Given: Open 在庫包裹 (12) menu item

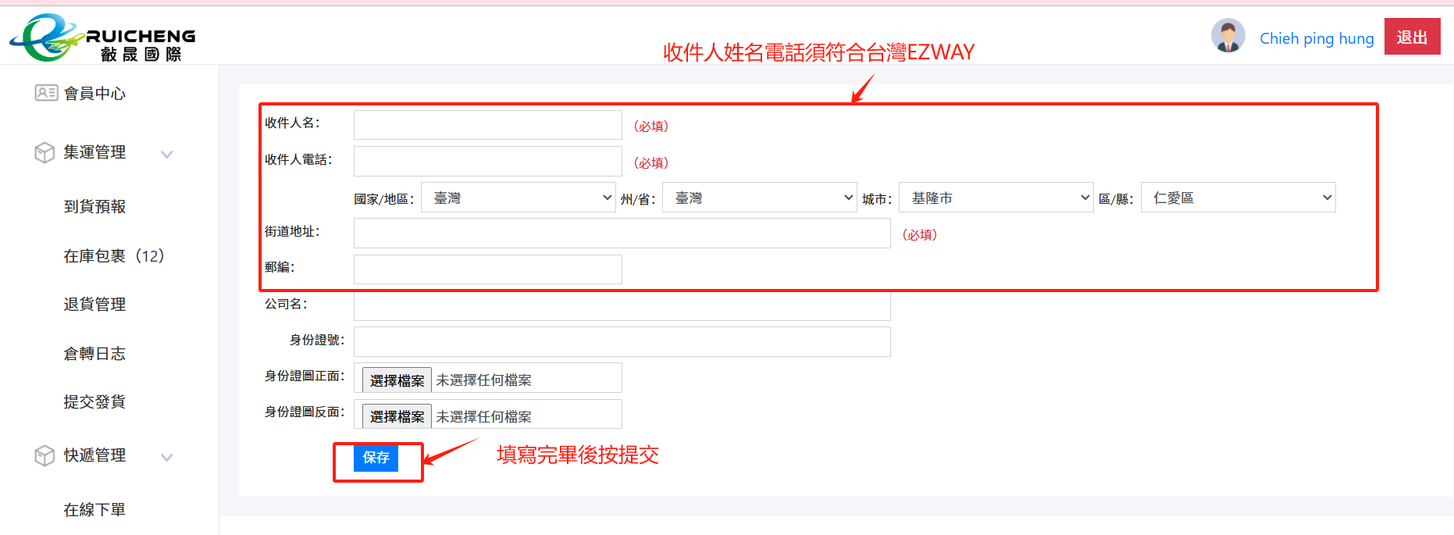Looking at the screenshot, I should [x=114, y=256].
